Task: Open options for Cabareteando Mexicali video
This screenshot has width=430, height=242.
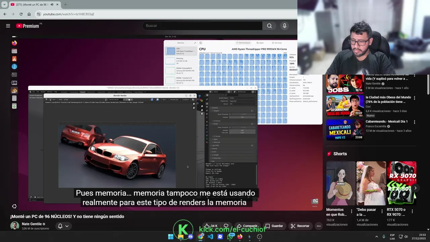Action: (414, 122)
